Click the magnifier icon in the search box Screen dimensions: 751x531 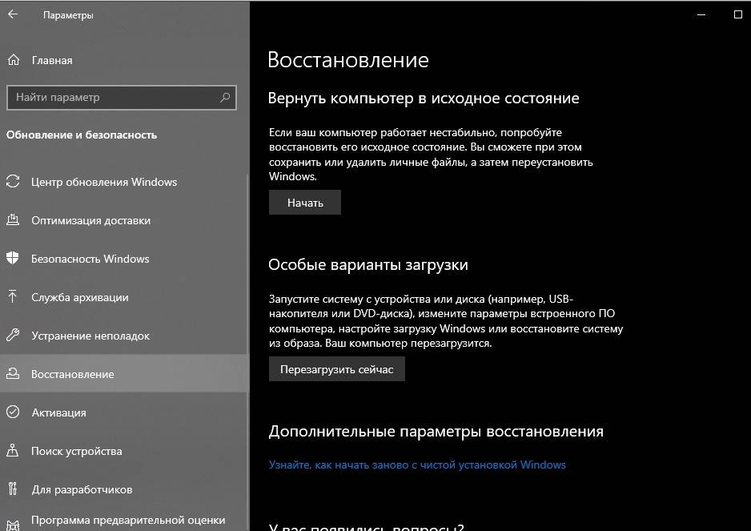[225, 97]
